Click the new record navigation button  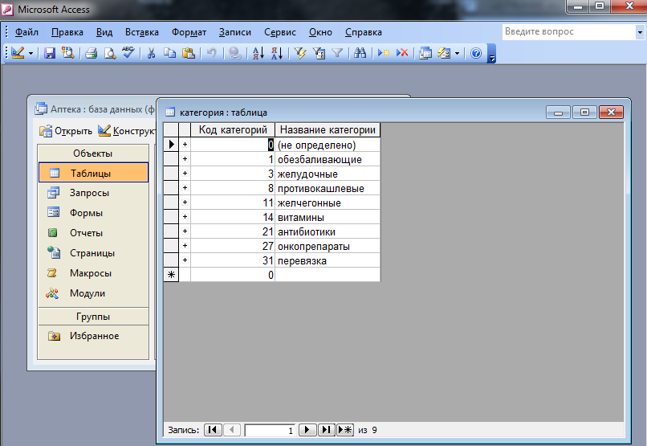pos(345,430)
